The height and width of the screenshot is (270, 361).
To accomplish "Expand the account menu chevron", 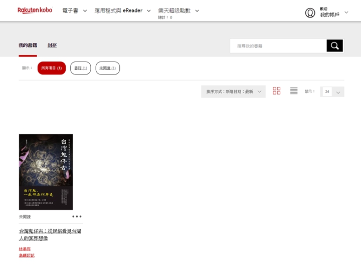I will [346, 12].
